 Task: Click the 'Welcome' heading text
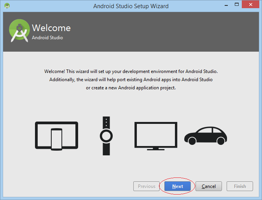[x=51, y=28]
